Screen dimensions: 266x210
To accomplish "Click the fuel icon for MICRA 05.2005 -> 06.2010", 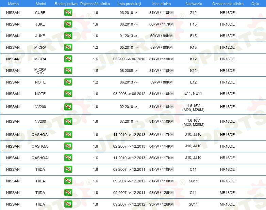I will pyautogui.click(x=68, y=59).
